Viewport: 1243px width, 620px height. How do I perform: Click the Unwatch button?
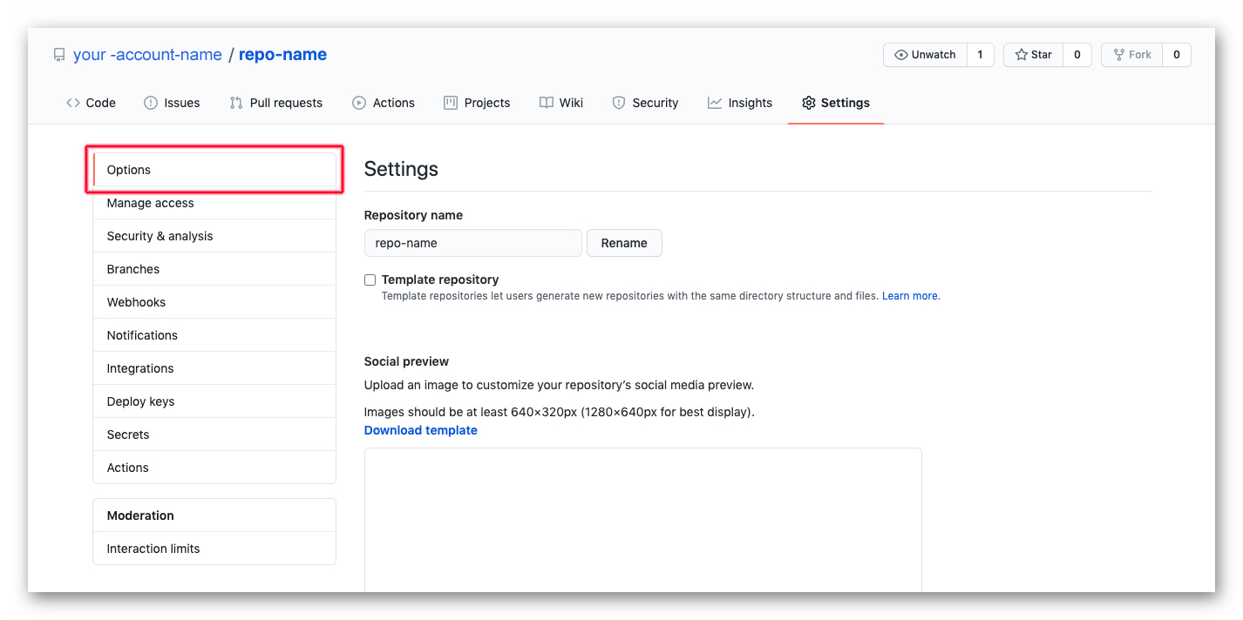(x=924, y=55)
